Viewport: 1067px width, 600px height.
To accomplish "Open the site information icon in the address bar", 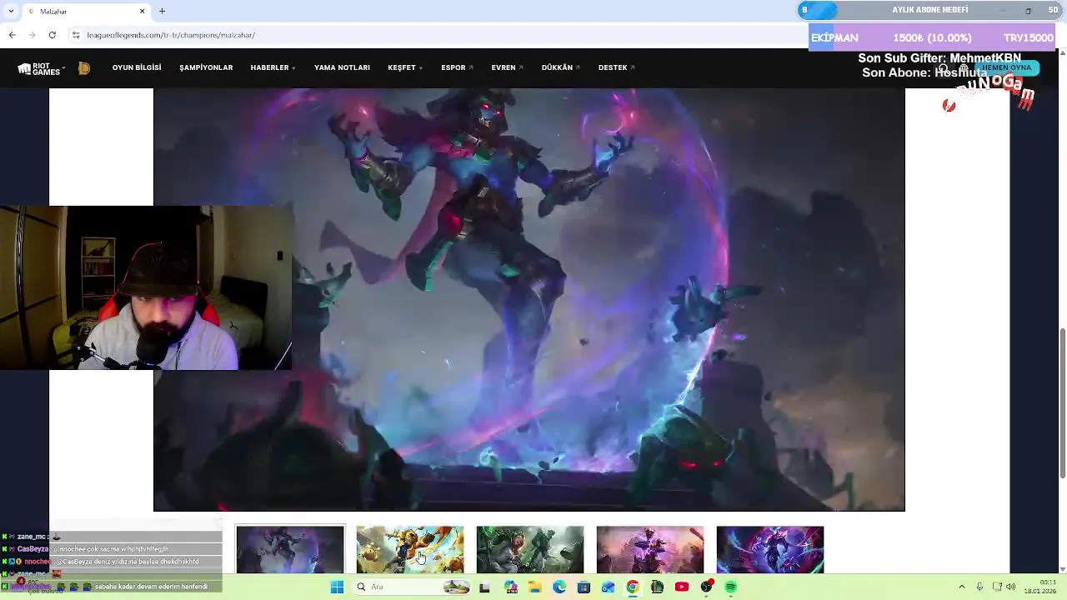I will click(x=75, y=35).
